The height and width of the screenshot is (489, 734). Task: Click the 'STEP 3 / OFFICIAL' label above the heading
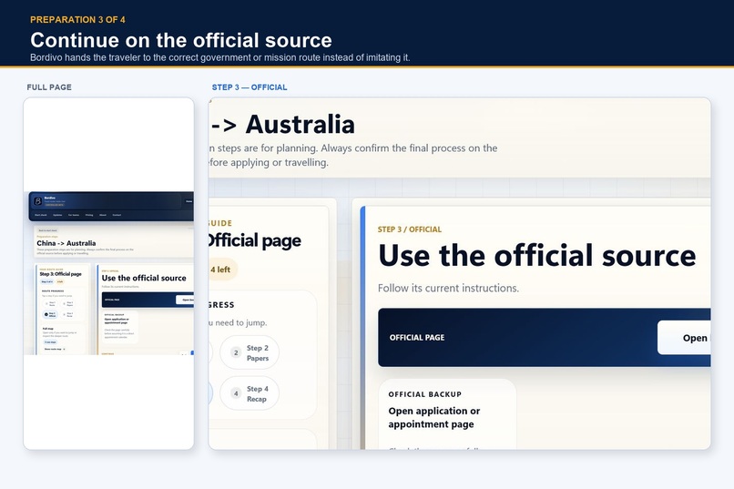(410, 229)
